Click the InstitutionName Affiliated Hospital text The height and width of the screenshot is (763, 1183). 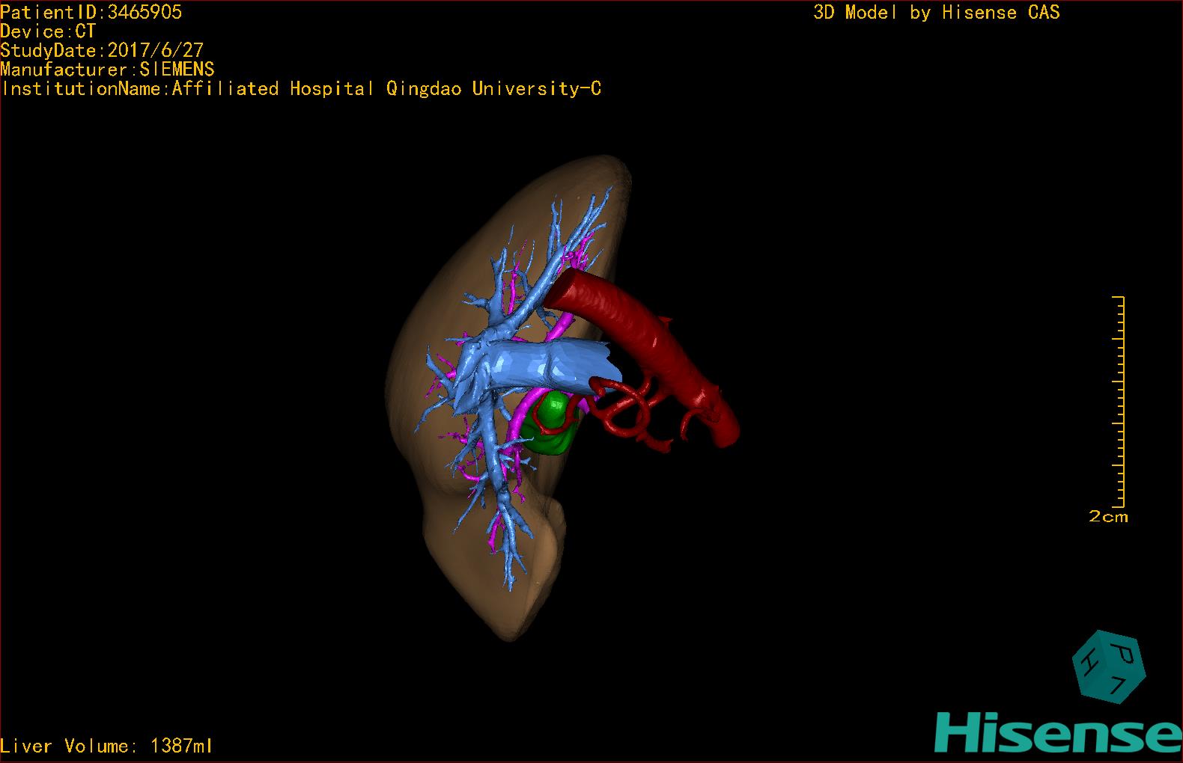(x=301, y=88)
